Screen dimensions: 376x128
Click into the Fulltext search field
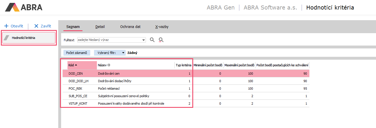pyautogui.click(x=110, y=40)
